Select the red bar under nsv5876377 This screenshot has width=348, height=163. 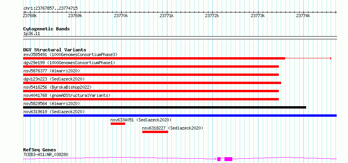(x=151, y=75)
